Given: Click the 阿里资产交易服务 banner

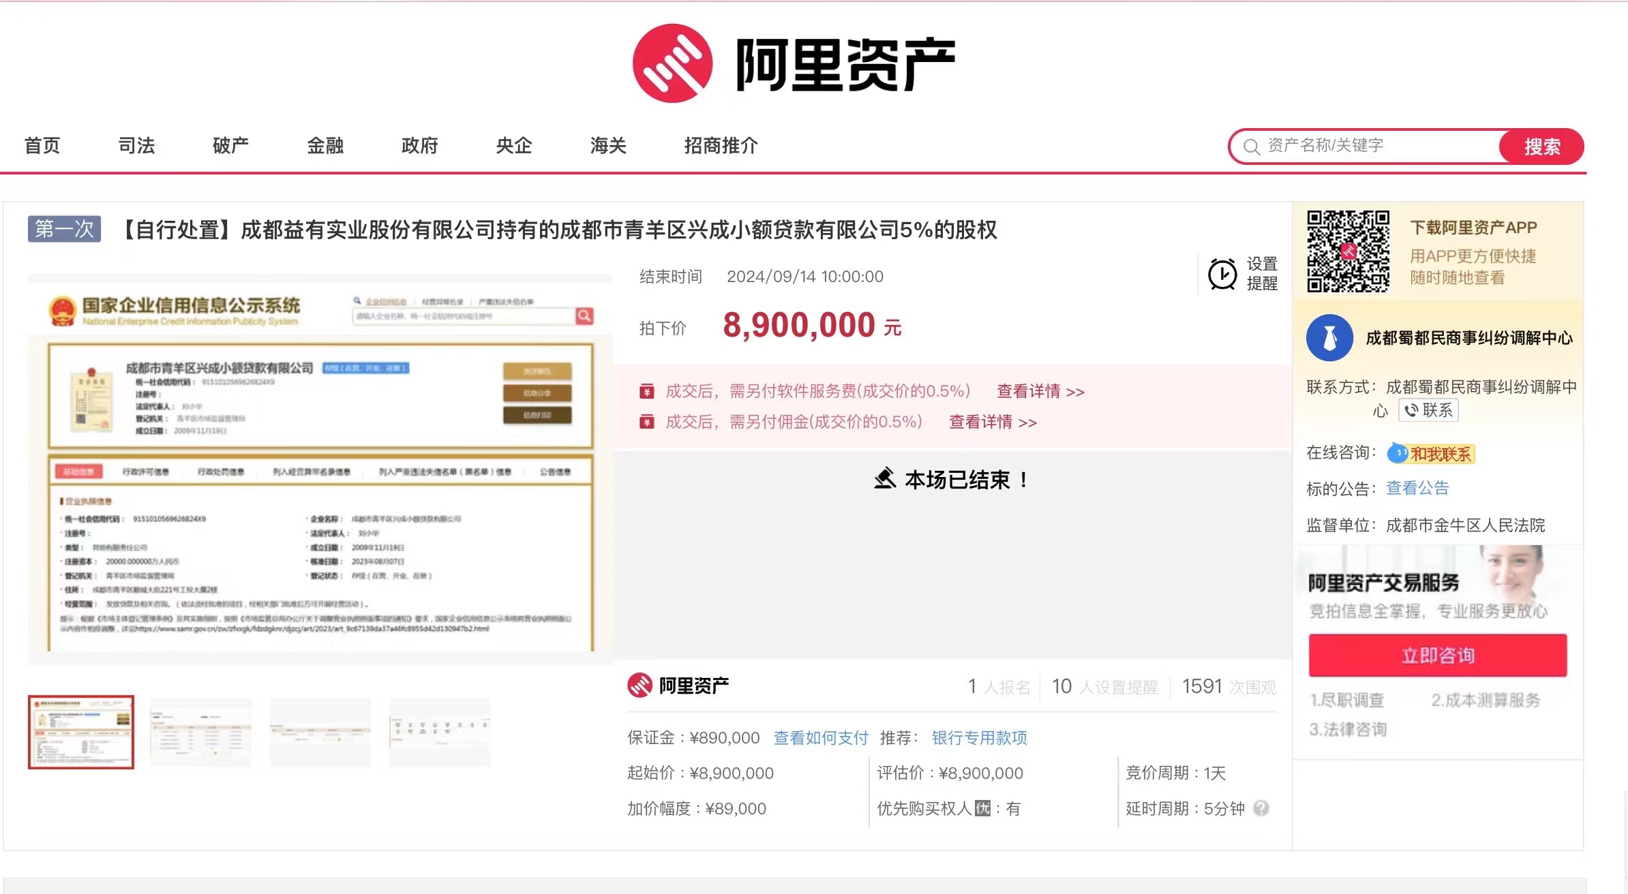Looking at the screenshot, I should (1437, 584).
